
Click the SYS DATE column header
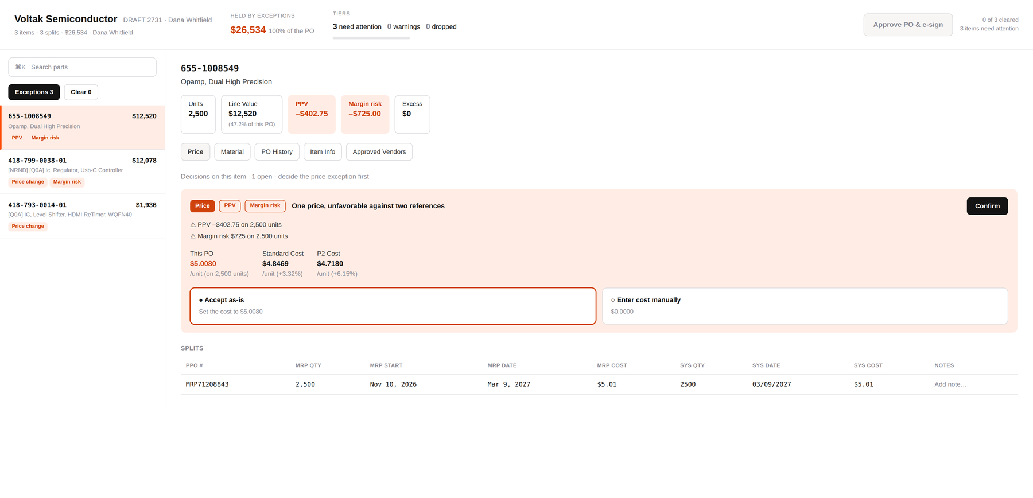pos(766,365)
